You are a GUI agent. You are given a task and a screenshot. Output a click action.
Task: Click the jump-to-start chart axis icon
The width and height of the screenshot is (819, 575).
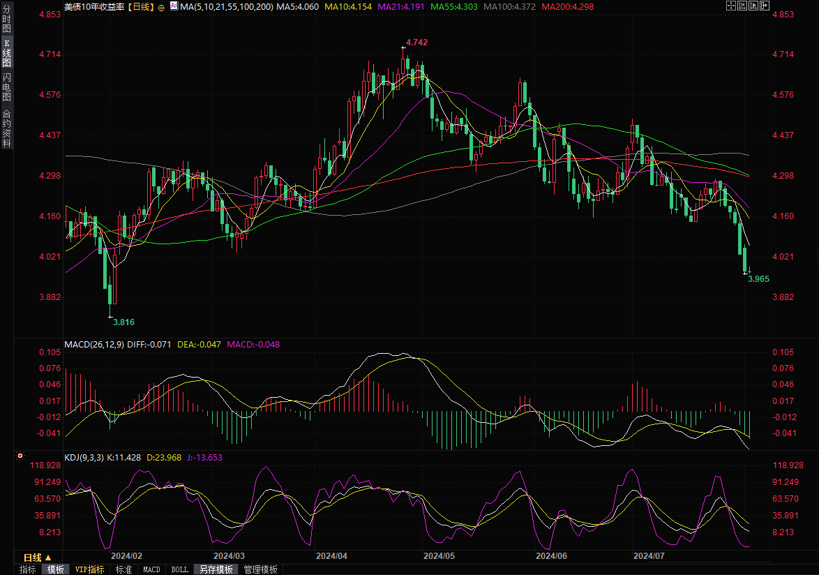click(x=742, y=6)
